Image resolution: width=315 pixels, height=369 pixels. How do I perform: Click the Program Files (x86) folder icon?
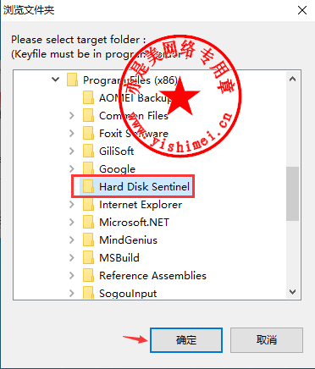pyautogui.click(x=72, y=80)
